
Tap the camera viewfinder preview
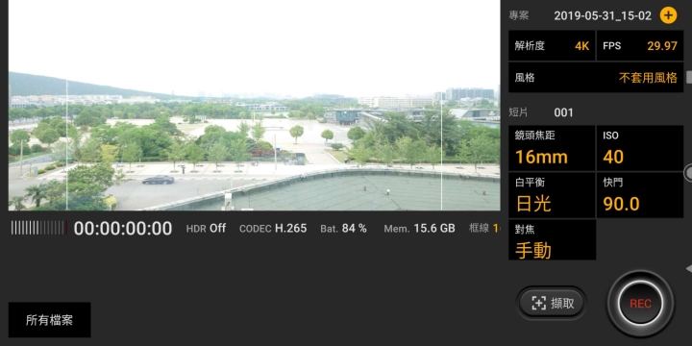tap(254, 105)
